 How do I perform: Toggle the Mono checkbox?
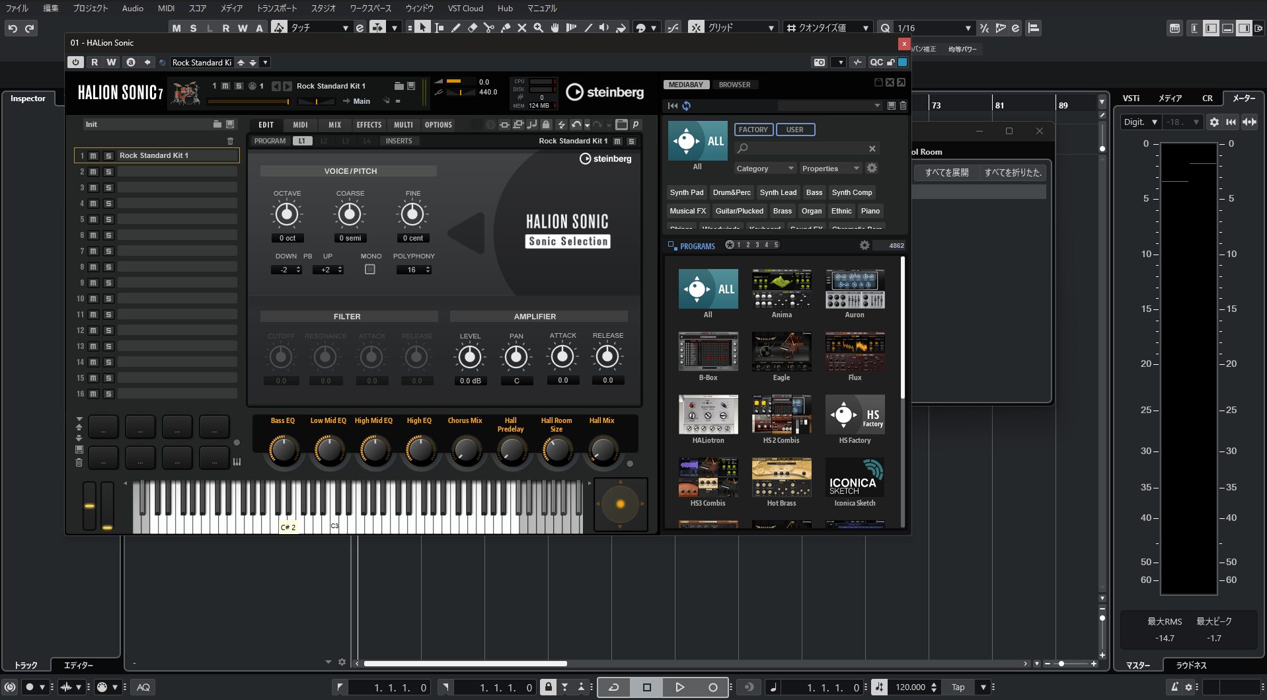[x=370, y=270]
